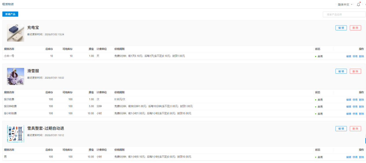Expand the 简体中文 language dropdown

click(x=345, y=4)
